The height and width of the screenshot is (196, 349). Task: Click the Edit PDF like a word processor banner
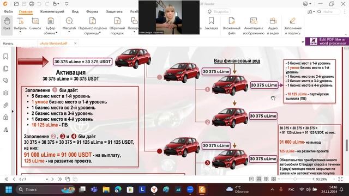click(327, 41)
